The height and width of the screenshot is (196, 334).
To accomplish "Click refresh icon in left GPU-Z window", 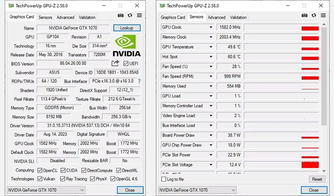I will click(130, 15).
